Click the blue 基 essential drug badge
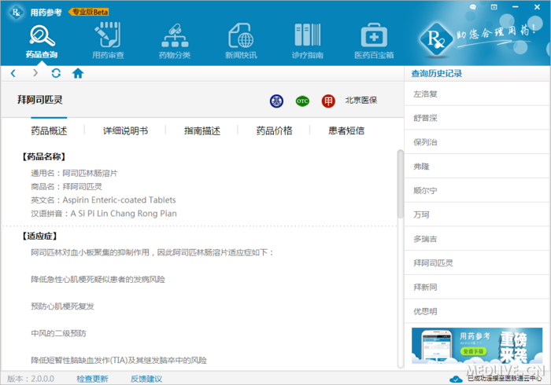This screenshot has height=385, width=551. (x=276, y=101)
